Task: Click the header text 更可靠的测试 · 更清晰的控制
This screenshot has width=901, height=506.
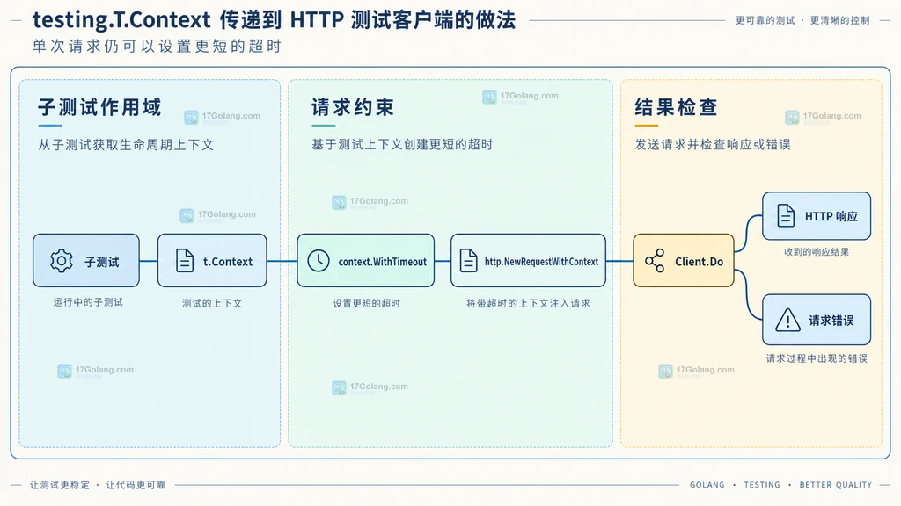Action: click(802, 21)
